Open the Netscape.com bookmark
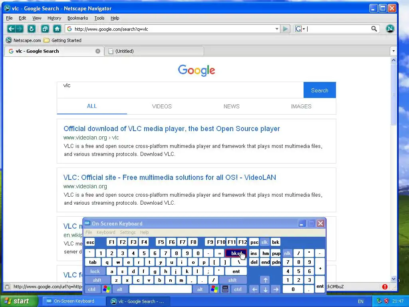 (x=24, y=40)
